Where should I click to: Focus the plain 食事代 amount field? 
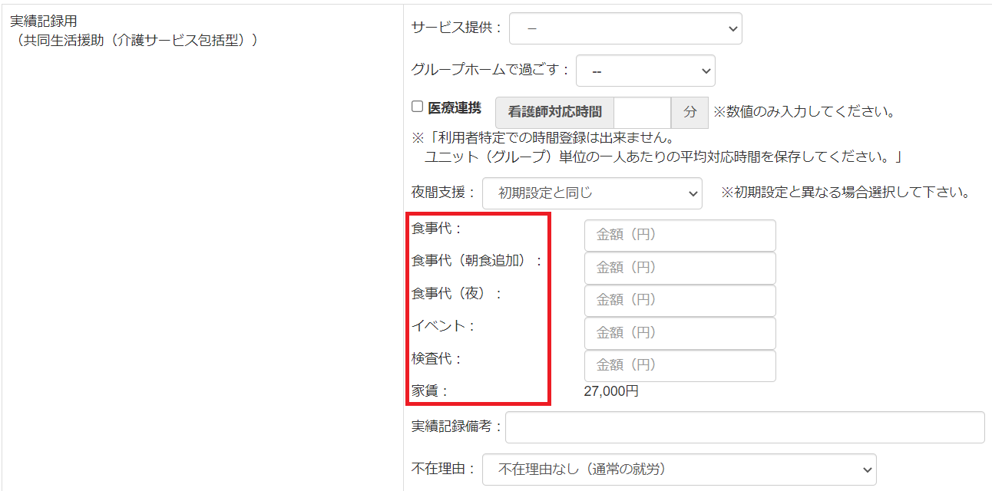coord(680,236)
